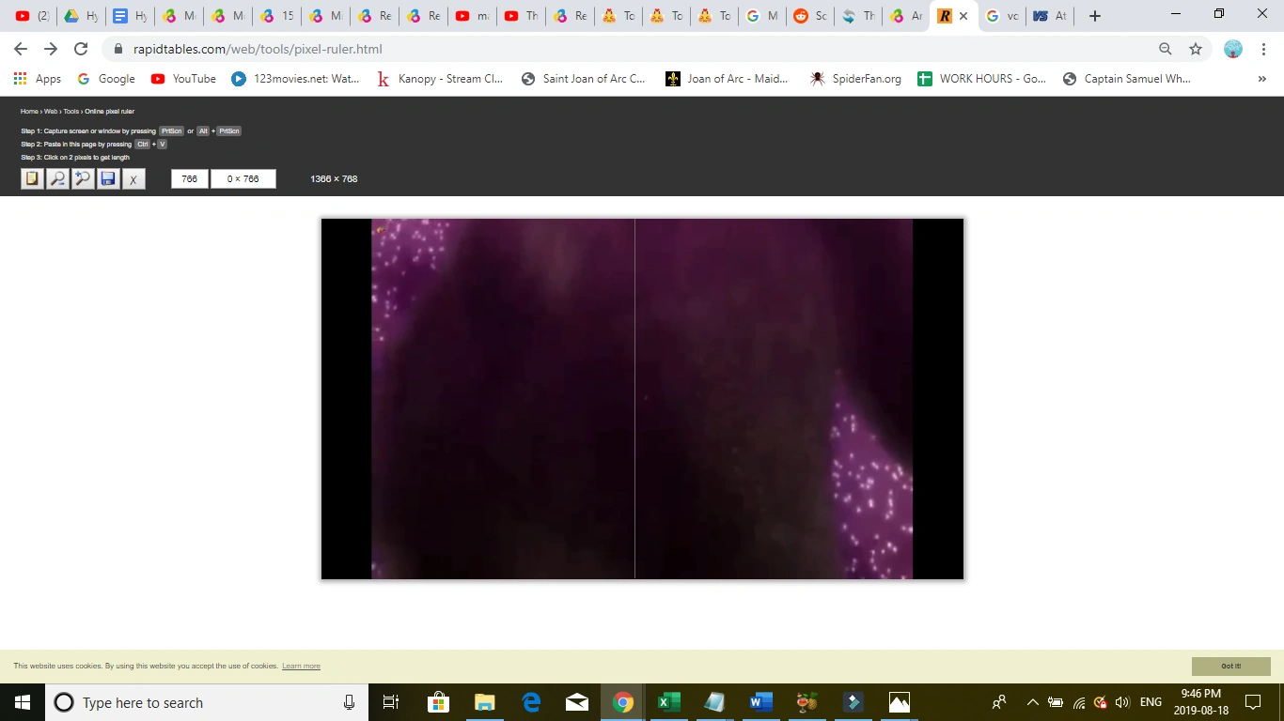Open the People icon in the taskbar
1284x721 pixels.
[999, 702]
